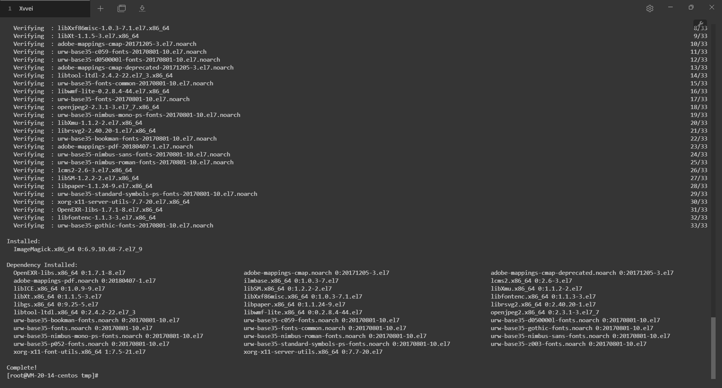722x388 pixels.
Task: Click the 'Complete!' output line
Action: pos(22,367)
